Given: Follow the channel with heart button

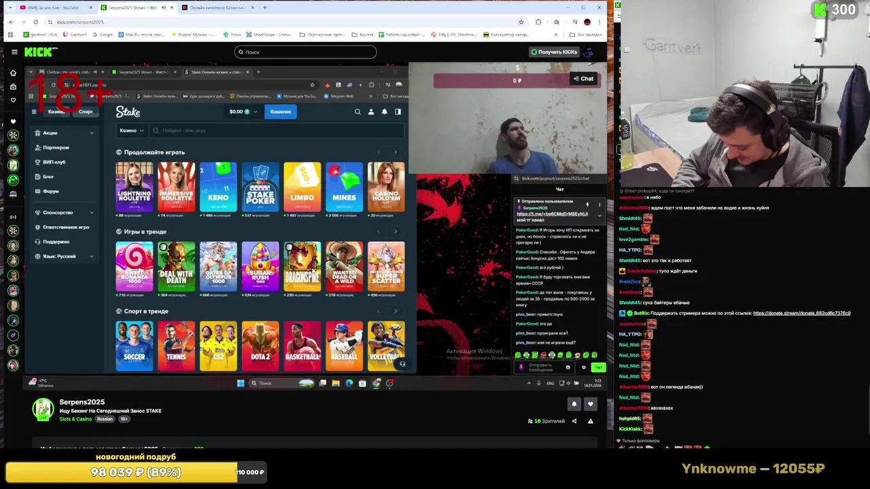Looking at the screenshot, I should tap(590, 404).
